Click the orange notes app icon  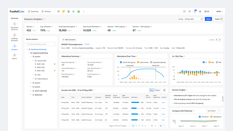pos(64,11)
